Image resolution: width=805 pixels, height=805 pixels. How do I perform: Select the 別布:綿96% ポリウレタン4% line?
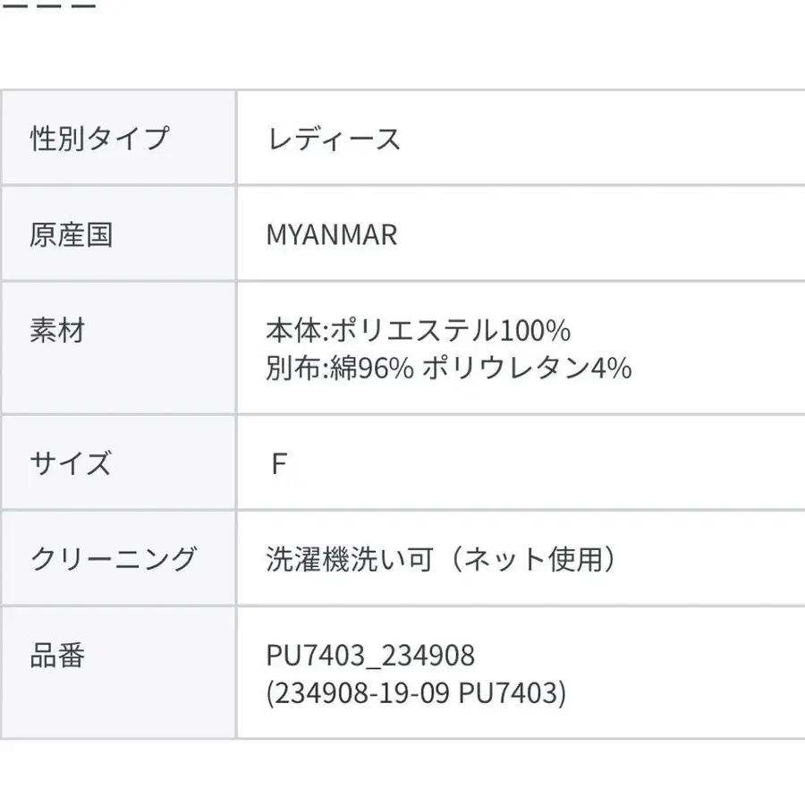click(449, 368)
